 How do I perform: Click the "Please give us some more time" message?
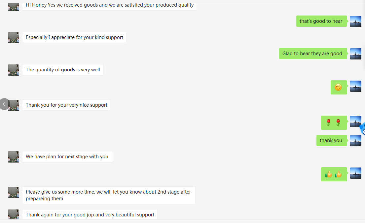click(109, 195)
